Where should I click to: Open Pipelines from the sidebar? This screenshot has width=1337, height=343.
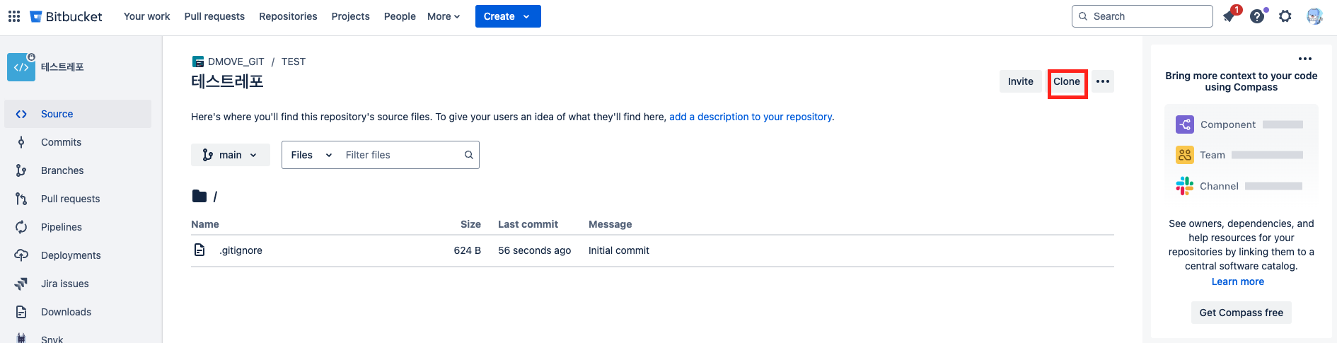click(62, 227)
